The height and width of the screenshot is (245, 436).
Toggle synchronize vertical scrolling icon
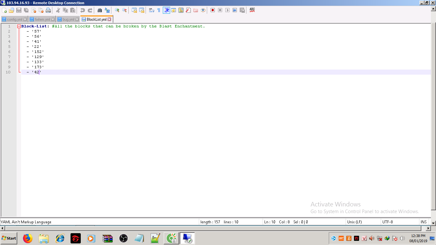134,10
